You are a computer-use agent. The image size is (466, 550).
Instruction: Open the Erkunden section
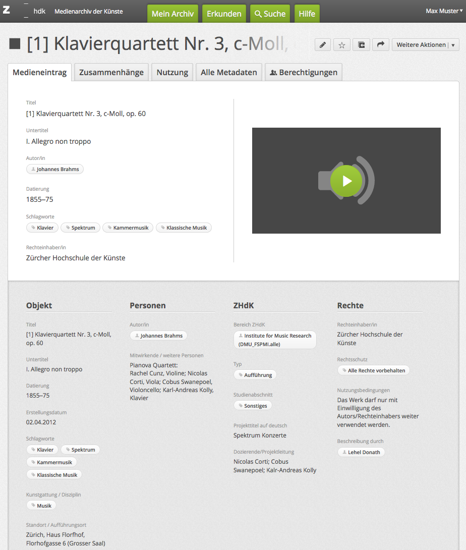pos(224,14)
